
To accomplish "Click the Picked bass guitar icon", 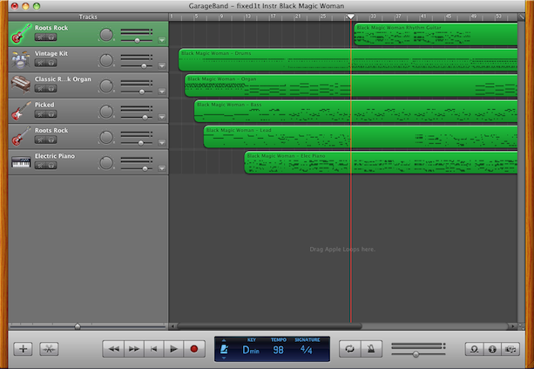I will point(21,111).
